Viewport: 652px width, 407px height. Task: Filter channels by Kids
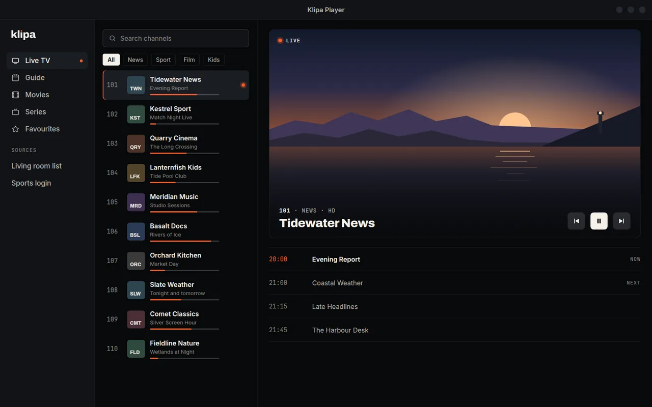[x=213, y=60]
